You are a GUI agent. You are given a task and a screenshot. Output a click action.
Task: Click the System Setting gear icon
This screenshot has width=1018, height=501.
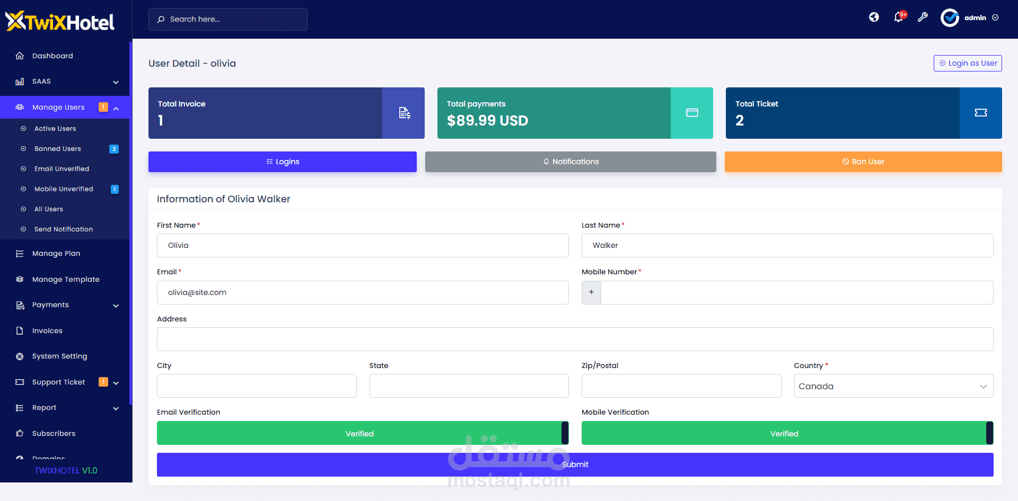click(x=20, y=356)
